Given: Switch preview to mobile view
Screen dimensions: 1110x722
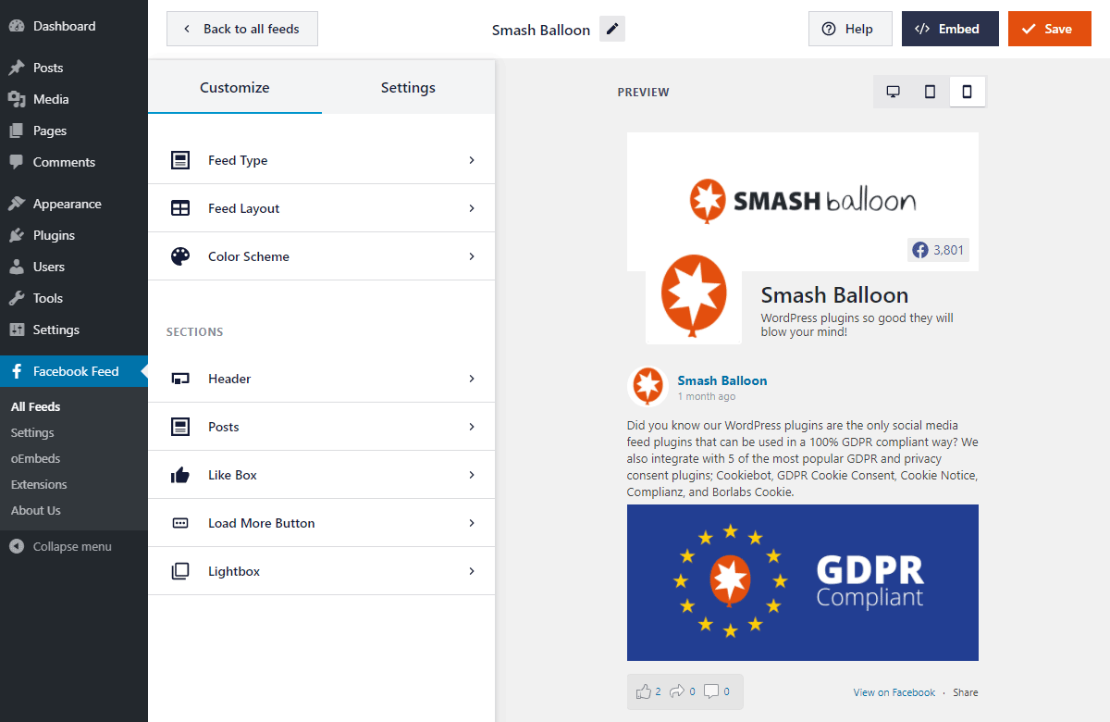Looking at the screenshot, I should coord(967,92).
